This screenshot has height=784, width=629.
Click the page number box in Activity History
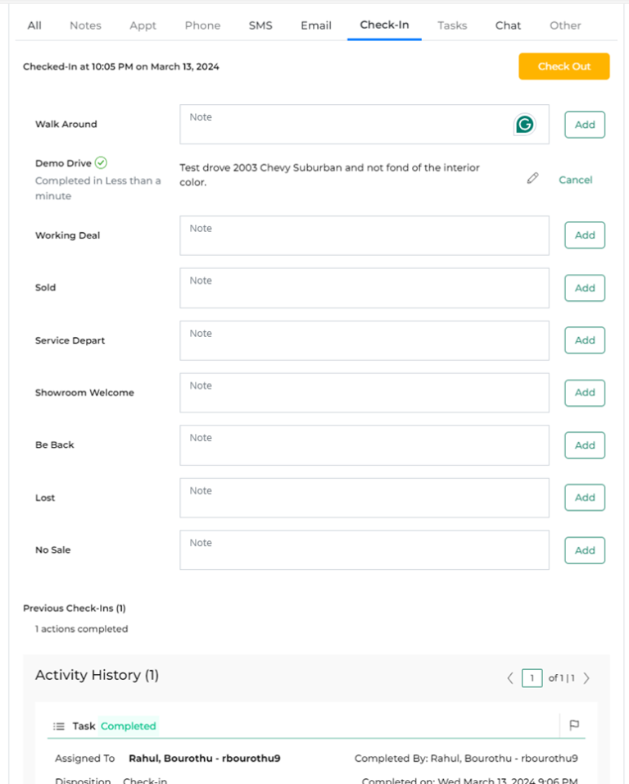[x=532, y=678]
